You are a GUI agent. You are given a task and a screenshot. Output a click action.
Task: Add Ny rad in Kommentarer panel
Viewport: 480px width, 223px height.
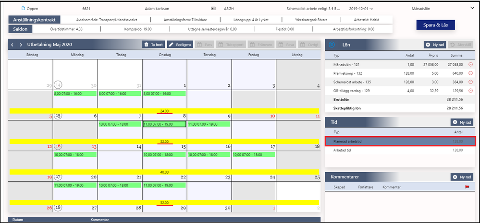[462, 177]
